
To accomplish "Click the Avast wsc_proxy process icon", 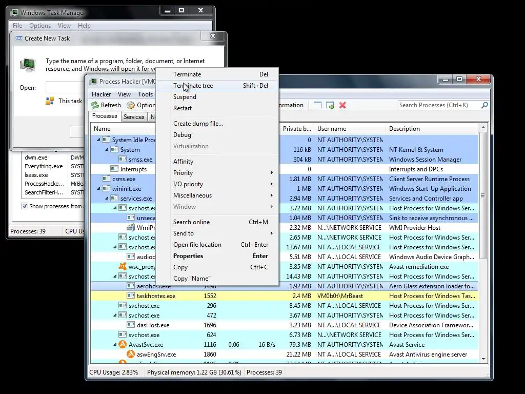I will 123,266.
